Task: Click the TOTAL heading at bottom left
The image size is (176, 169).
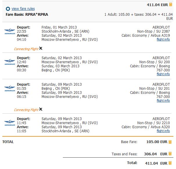Action: click(x=8, y=142)
